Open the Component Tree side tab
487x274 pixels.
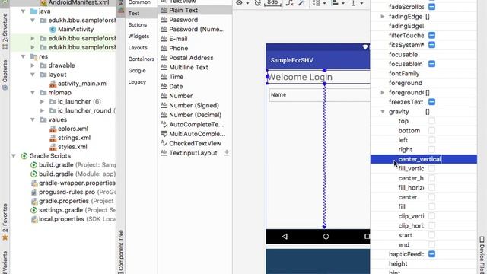[x=121, y=252]
